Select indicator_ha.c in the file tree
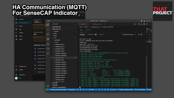The height and width of the screenshot is (98, 174). (x=64, y=58)
